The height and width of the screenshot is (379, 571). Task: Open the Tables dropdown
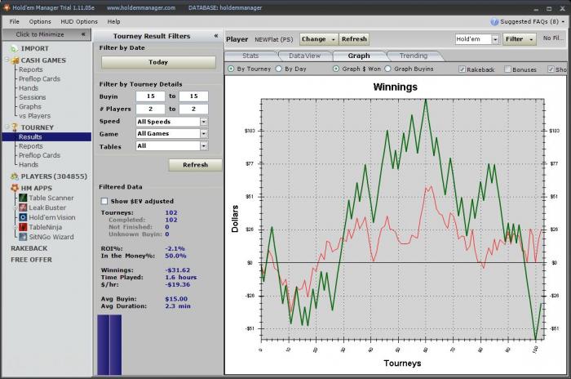pyautogui.click(x=203, y=146)
